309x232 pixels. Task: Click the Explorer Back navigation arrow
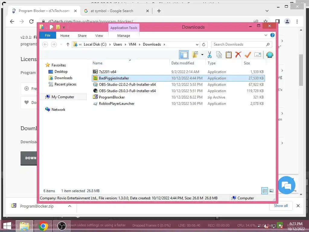click(x=45, y=44)
